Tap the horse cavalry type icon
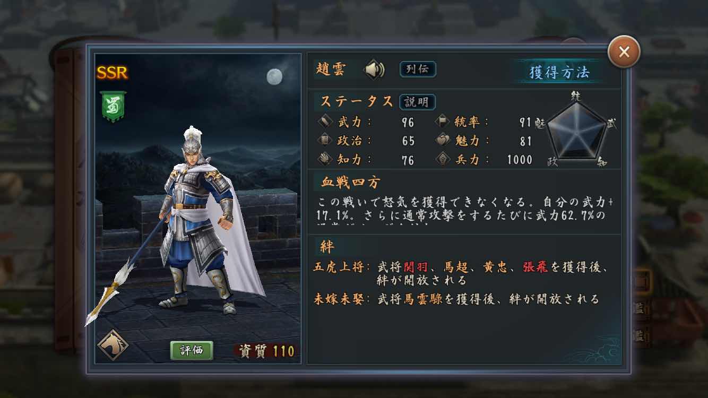The height and width of the screenshot is (398, 708). click(x=113, y=345)
